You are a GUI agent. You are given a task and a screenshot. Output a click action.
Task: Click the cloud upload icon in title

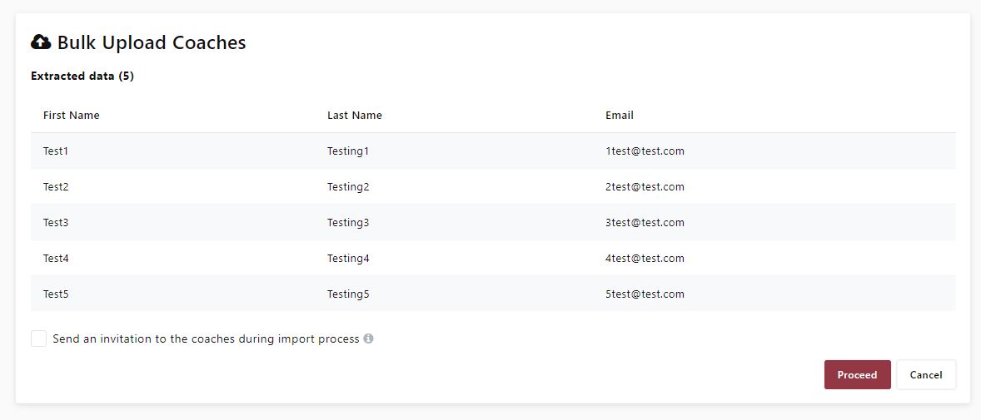(x=41, y=42)
